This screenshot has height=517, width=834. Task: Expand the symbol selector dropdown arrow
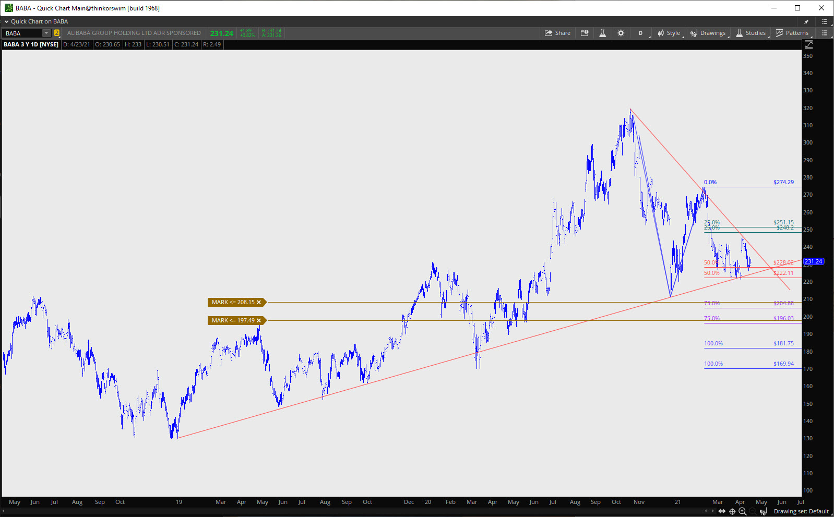[x=46, y=33]
